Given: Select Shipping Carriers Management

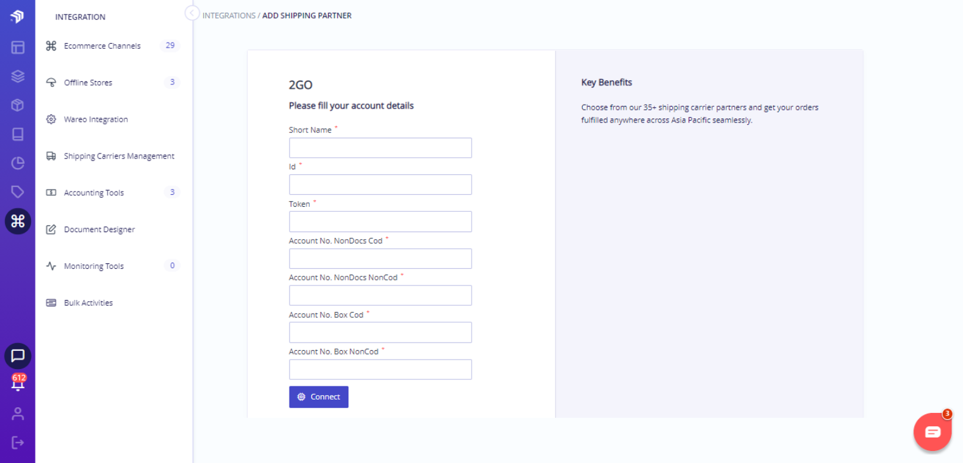Looking at the screenshot, I should point(113,156).
